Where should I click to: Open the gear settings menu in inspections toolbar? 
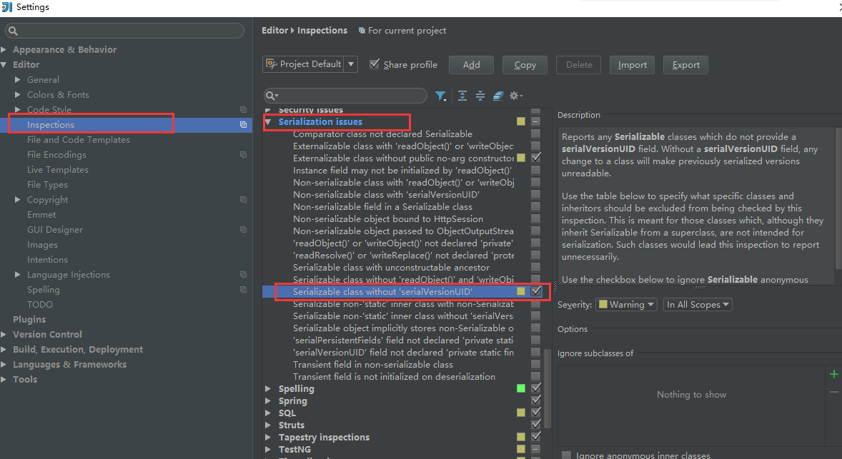(x=515, y=96)
